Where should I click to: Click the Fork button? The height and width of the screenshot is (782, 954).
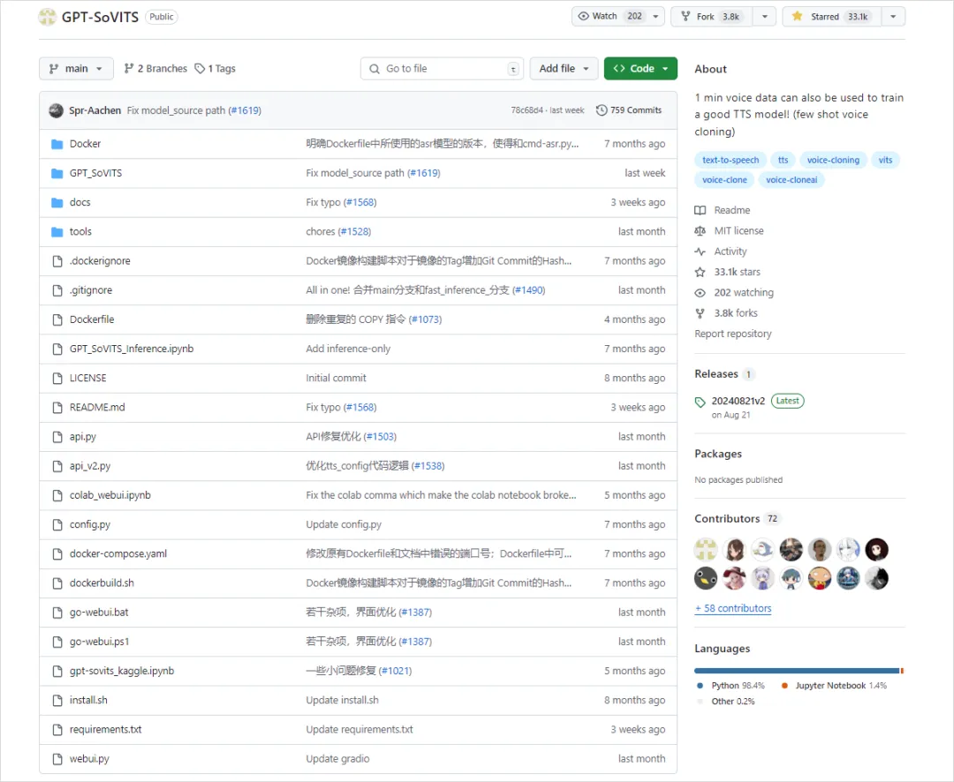click(711, 17)
